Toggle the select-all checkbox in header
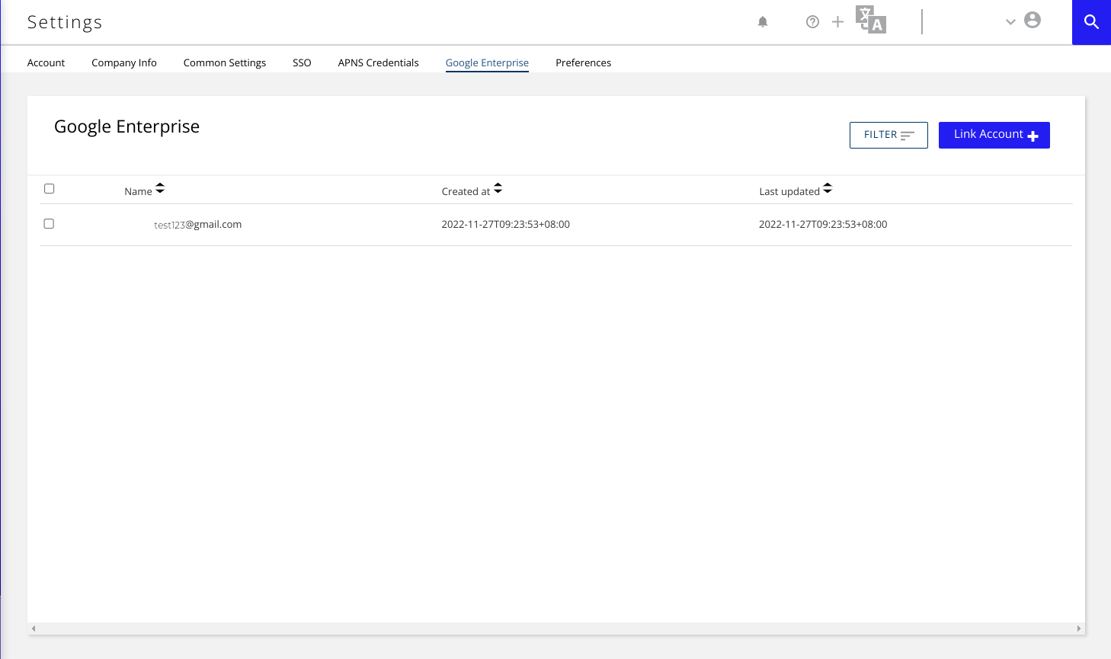This screenshot has width=1111, height=659. pos(50,189)
